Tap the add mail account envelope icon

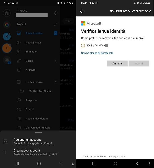(x=7, y=60)
